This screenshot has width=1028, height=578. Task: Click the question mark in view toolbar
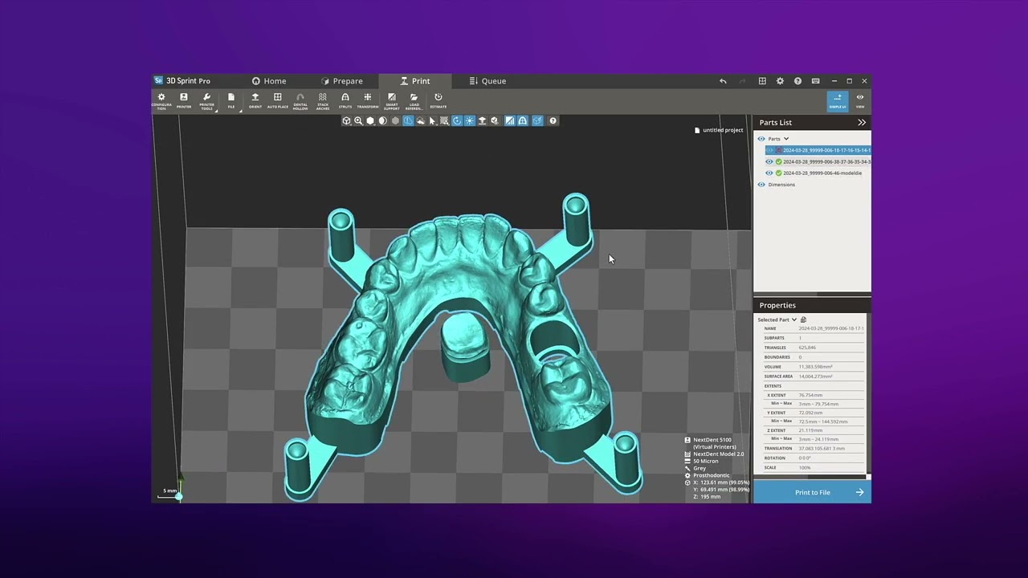tap(553, 120)
